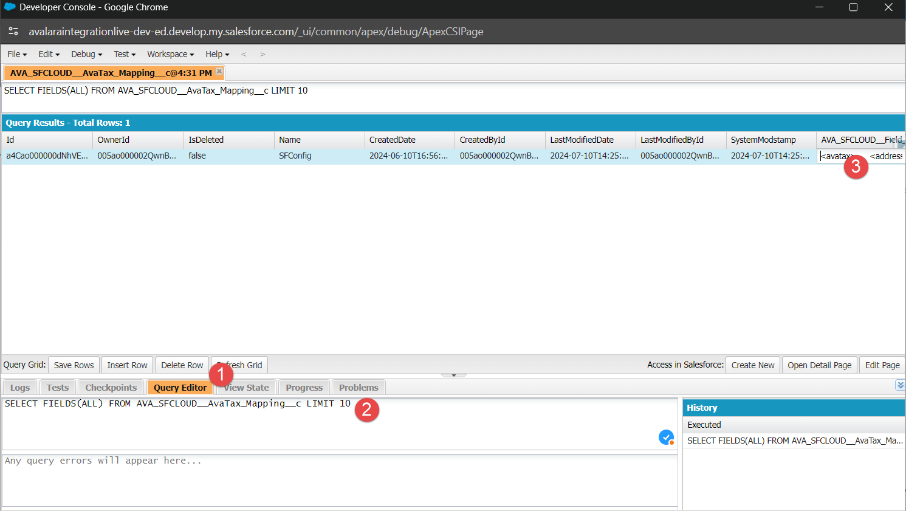906x511 pixels.
Task: Select the LastModifiedById cell value in the row
Action: click(x=681, y=156)
